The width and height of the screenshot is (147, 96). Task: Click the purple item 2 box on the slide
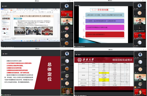[x=105, y=21]
